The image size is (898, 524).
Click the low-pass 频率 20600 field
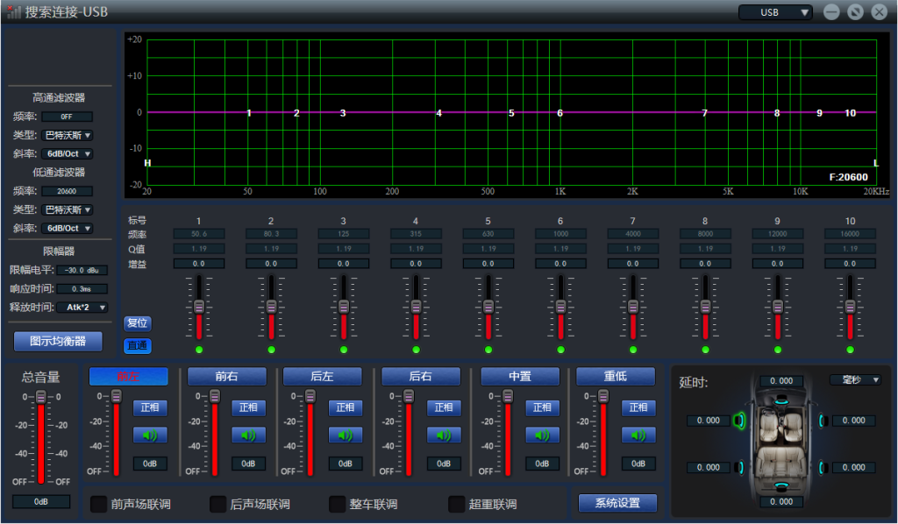pyautogui.click(x=67, y=191)
